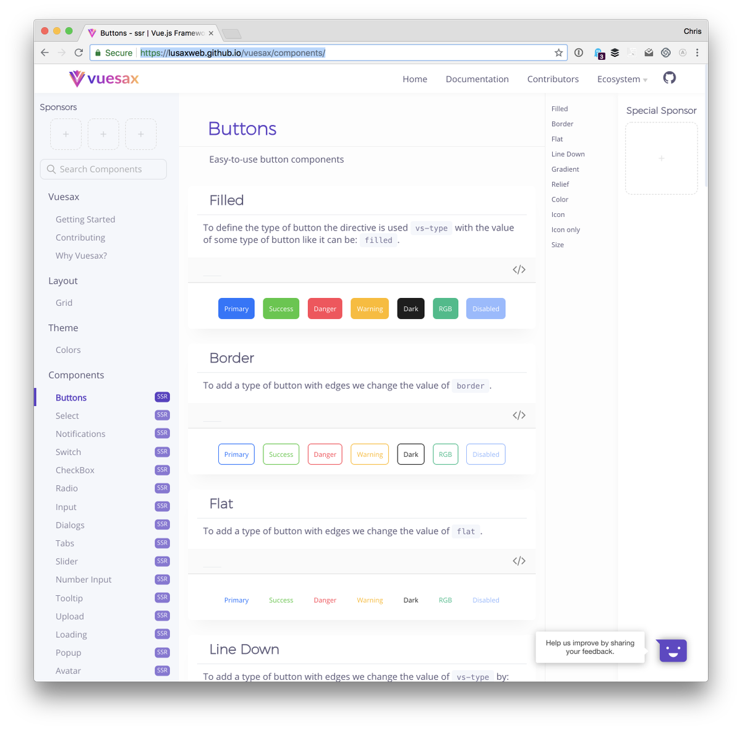Click the filled Primary button

(236, 309)
